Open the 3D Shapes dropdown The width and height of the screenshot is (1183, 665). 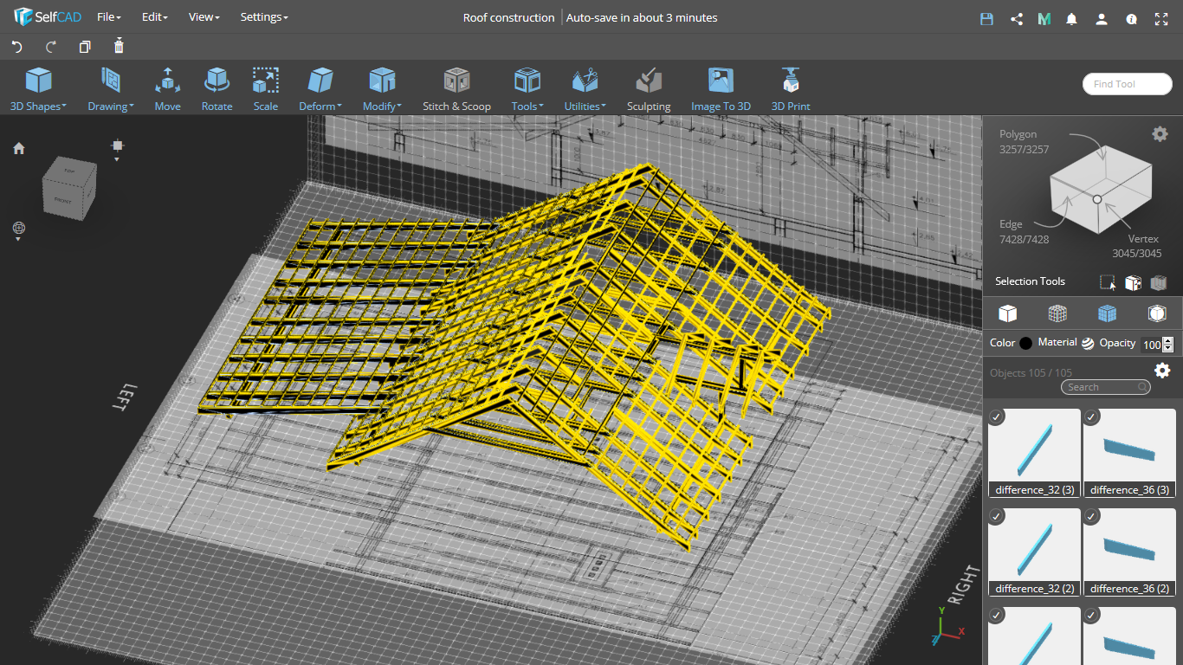(38, 90)
